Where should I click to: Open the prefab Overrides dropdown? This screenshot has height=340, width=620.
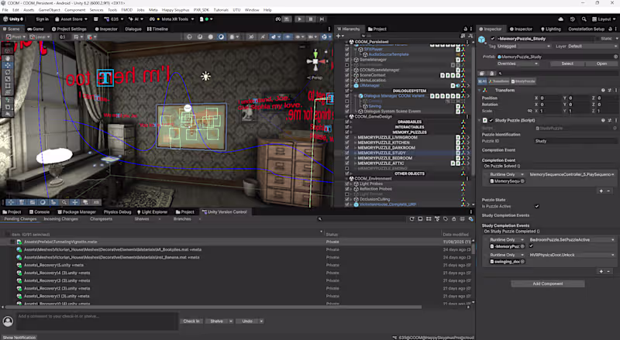coord(518,64)
